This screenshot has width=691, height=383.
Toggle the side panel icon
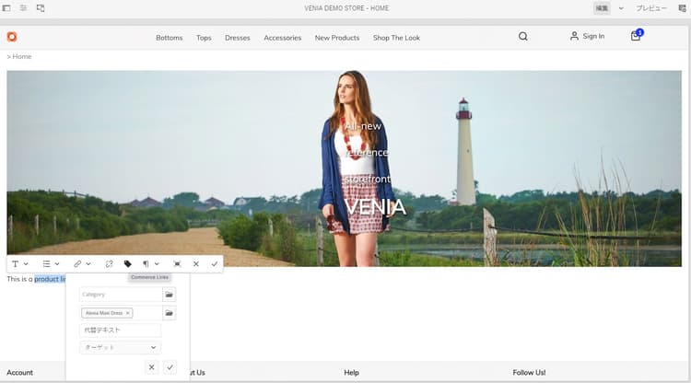pyautogui.click(x=6, y=8)
